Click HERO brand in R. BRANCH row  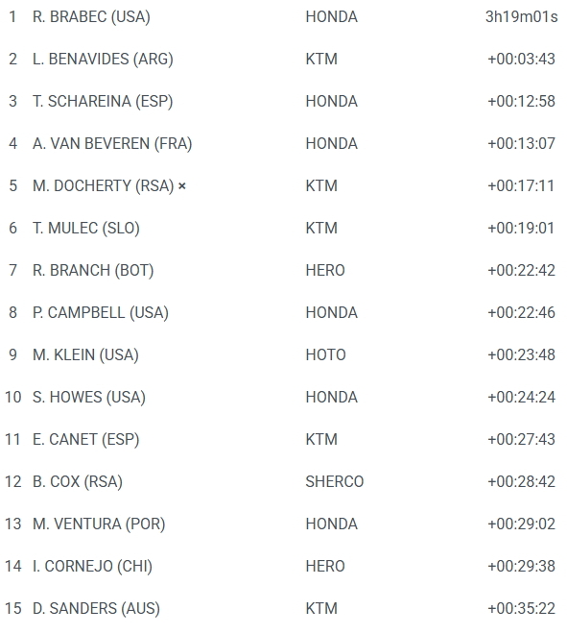pyautogui.click(x=325, y=271)
